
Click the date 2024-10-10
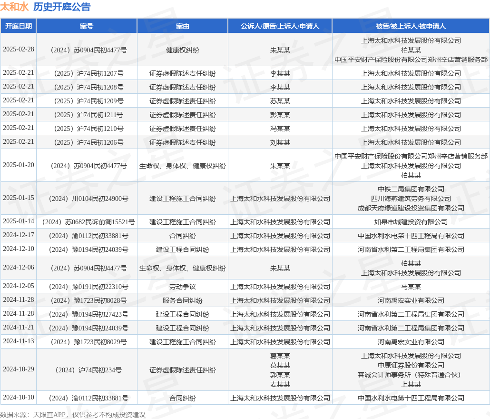(x=19, y=397)
